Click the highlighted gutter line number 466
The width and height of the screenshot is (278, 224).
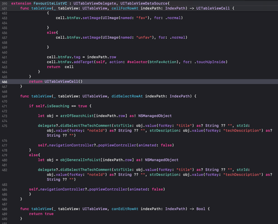click(4, 82)
